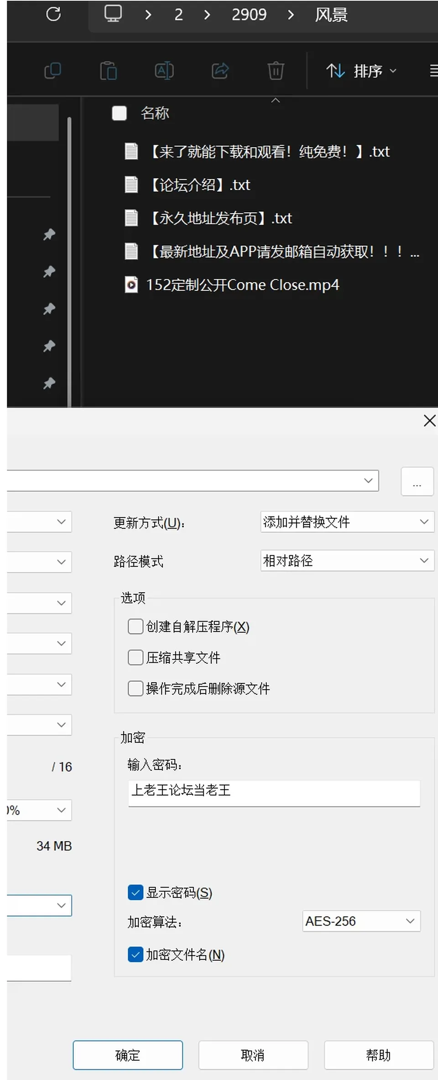Select 【来了就能下载和观看！纯免费！】.txt
This screenshot has height=1080, width=438.
click(257, 151)
